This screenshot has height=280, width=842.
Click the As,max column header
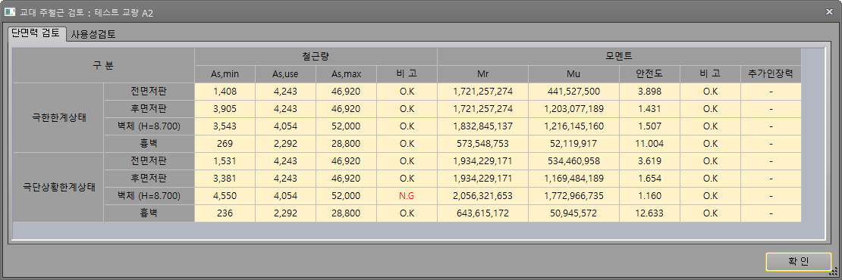click(347, 74)
